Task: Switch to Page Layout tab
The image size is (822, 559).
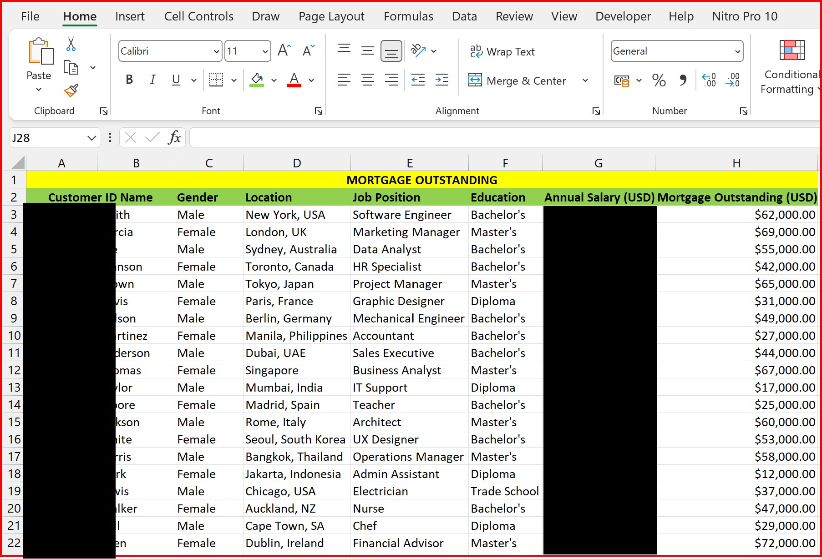Action: tap(331, 16)
